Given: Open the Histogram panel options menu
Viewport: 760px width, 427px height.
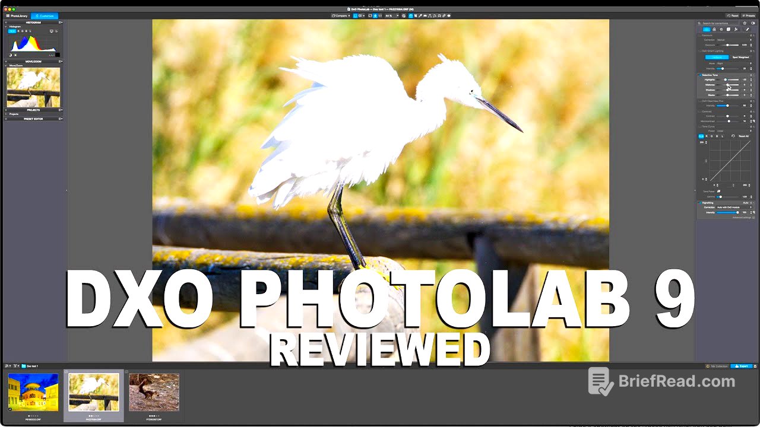Looking at the screenshot, I should tap(60, 23).
